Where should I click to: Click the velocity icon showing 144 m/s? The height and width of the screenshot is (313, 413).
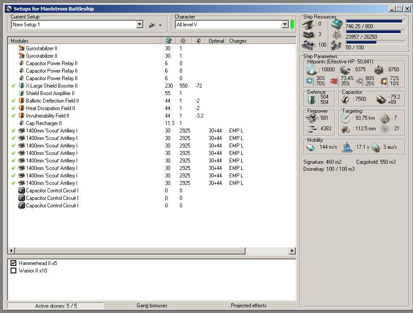click(x=311, y=147)
